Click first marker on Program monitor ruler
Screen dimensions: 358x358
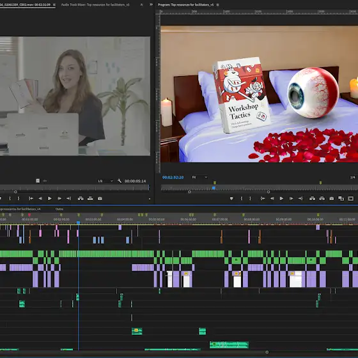pyautogui.click(x=215, y=183)
